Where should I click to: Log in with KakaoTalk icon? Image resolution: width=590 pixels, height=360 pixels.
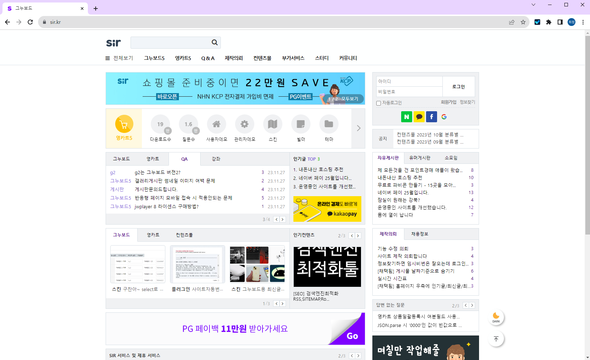[419, 117]
